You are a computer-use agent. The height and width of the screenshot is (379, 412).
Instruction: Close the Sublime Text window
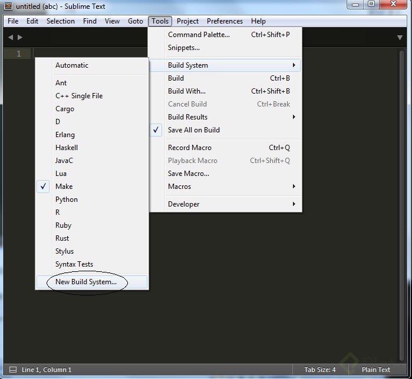click(x=393, y=5)
